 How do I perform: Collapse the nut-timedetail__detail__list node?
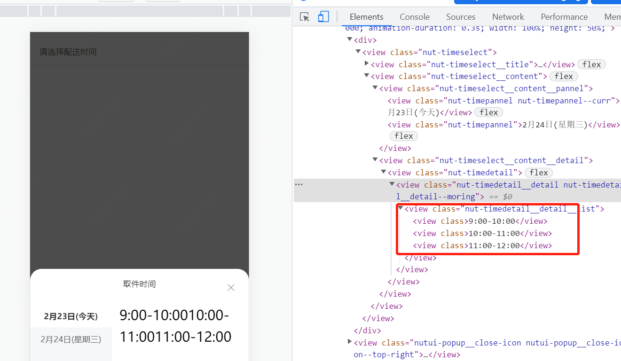tap(401, 208)
